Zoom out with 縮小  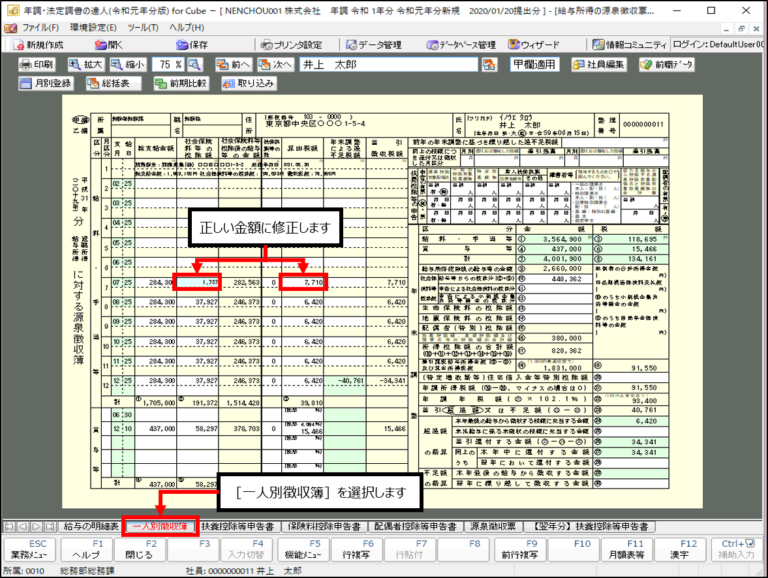click(x=127, y=64)
